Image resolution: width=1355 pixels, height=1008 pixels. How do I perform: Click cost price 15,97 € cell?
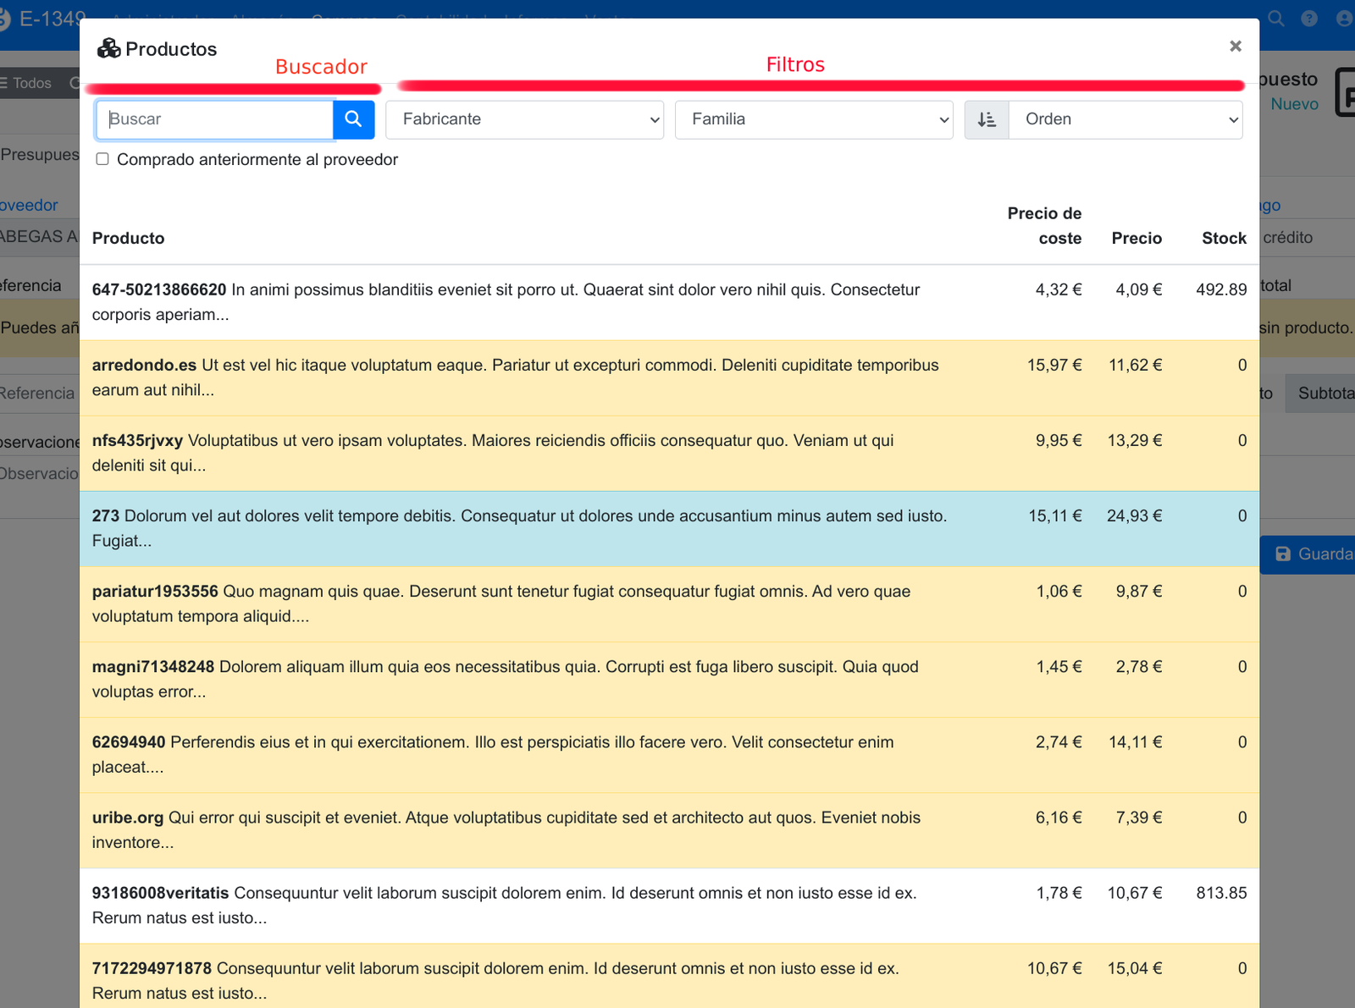point(1054,365)
